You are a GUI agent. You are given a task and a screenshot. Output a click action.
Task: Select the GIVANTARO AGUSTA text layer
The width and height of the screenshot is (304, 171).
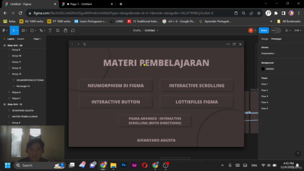click(x=23, y=111)
